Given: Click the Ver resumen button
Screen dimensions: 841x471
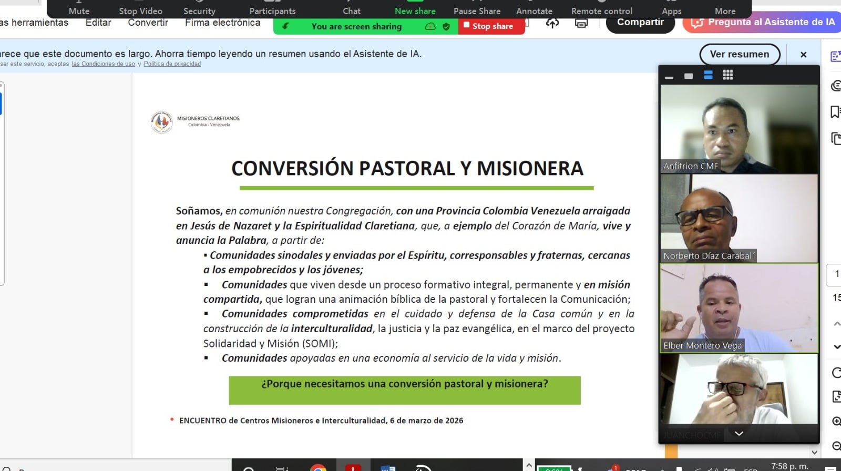Looking at the screenshot, I should tap(739, 54).
